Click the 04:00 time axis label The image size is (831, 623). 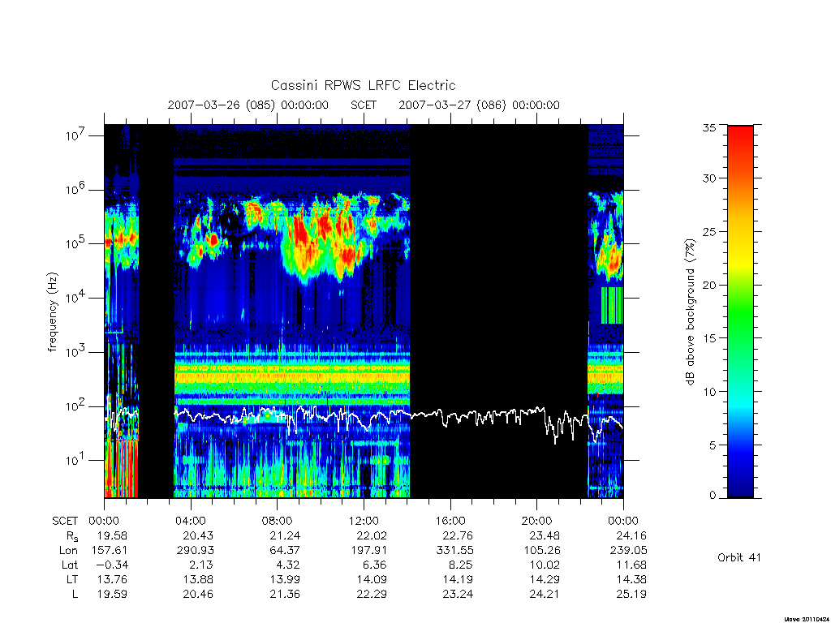(x=191, y=521)
